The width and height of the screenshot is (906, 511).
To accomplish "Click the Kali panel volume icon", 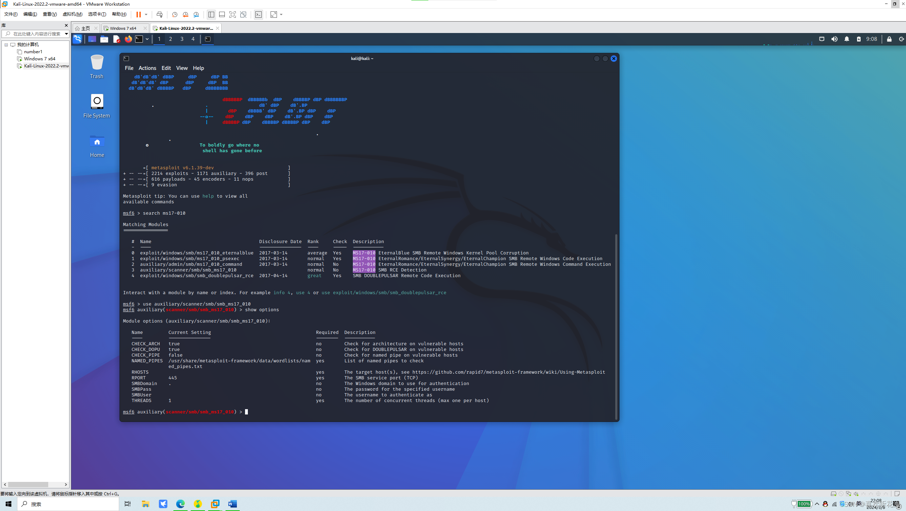I will [834, 39].
